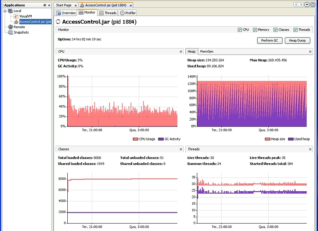
Task: Click the GC Activity: 0% text
Action: (x=71, y=66)
